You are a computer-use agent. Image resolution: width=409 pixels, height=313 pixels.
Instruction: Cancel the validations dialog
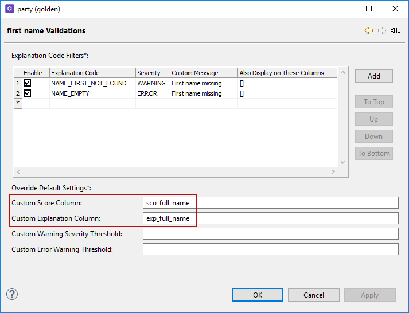click(x=314, y=295)
